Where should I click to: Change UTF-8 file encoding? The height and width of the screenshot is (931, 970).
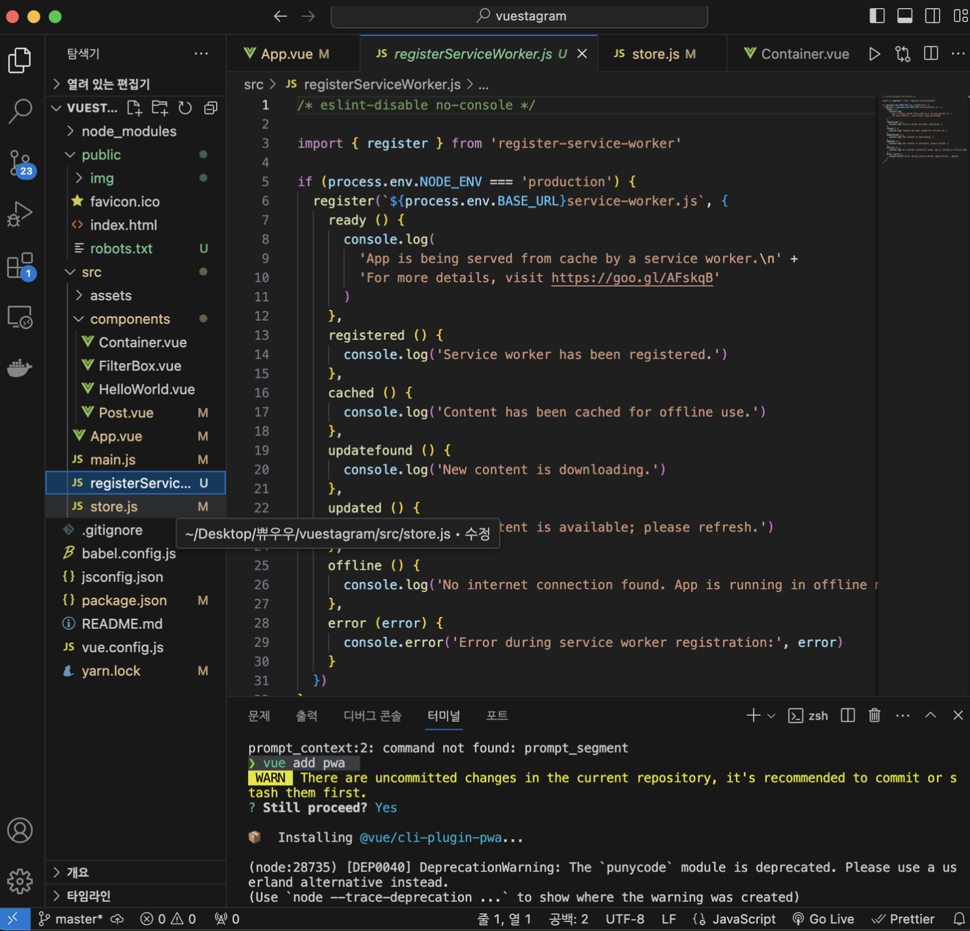[x=625, y=919]
